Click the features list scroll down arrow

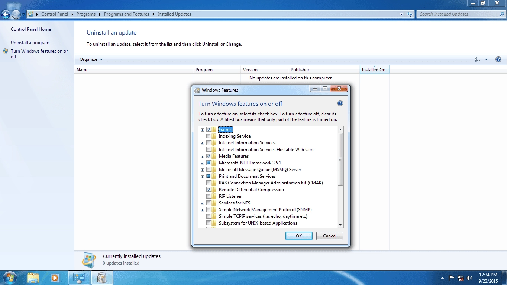click(340, 225)
